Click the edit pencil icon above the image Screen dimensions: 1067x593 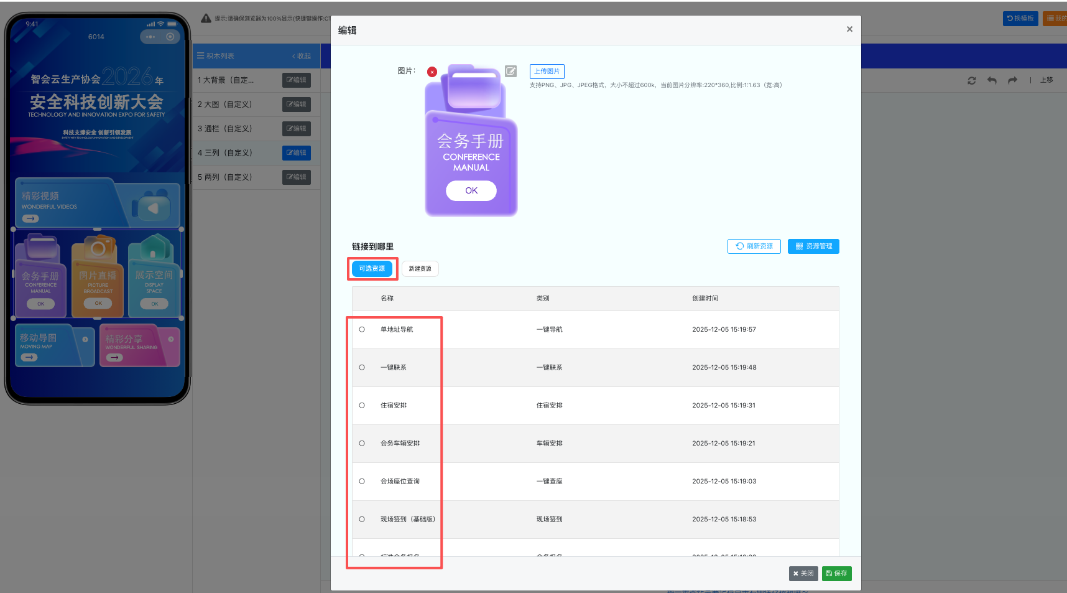pyautogui.click(x=510, y=72)
